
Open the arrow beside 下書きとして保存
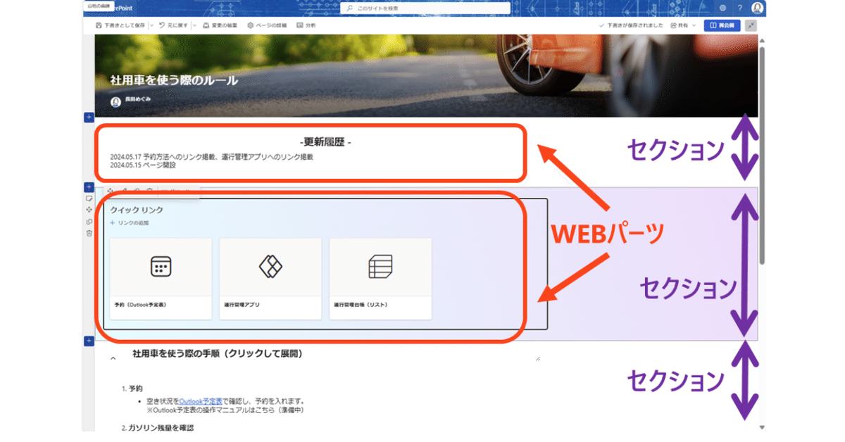point(152,25)
